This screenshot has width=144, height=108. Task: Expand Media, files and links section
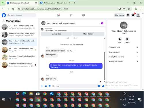[x=124, y=57]
